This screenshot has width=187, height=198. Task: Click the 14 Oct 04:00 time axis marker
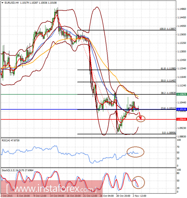[57, 196]
